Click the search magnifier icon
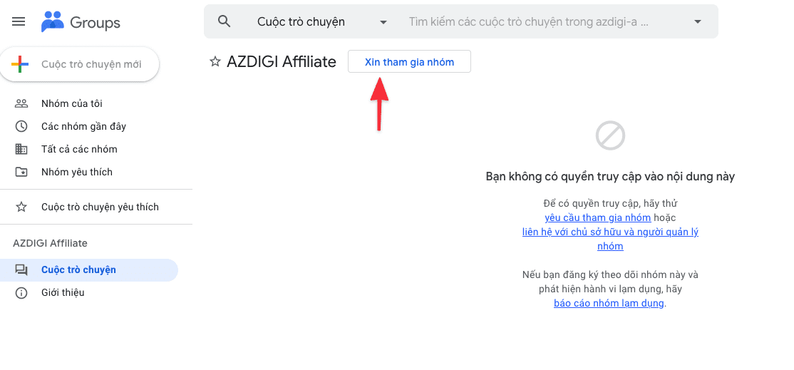 [x=225, y=21]
